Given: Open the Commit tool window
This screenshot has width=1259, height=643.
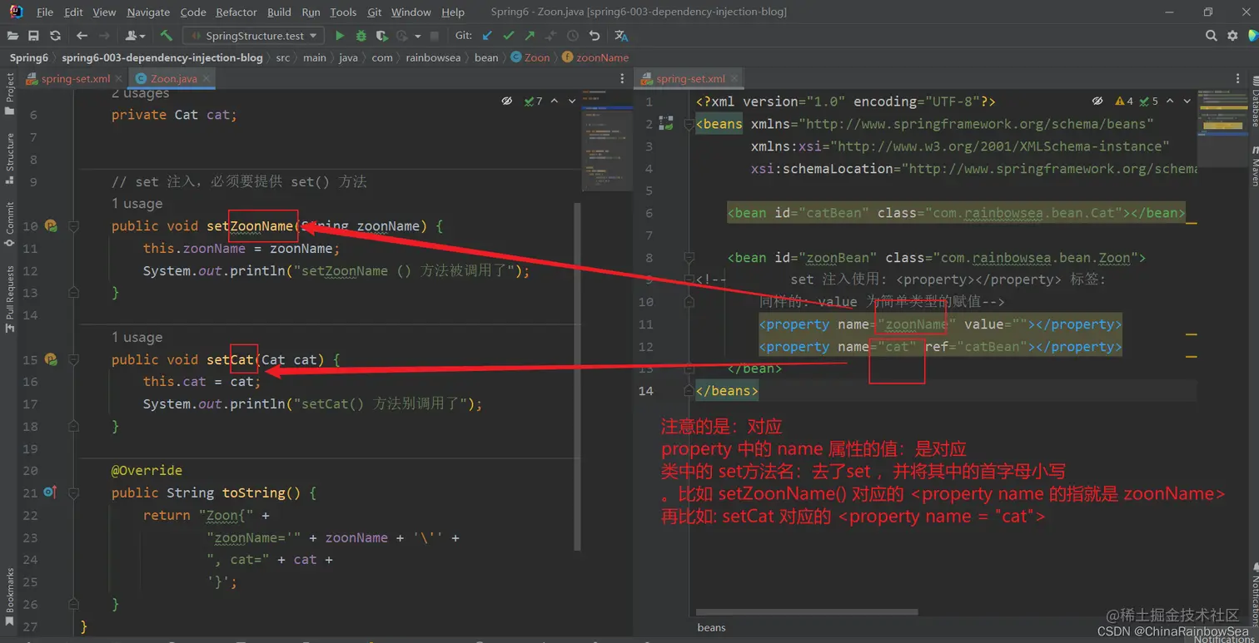Looking at the screenshot, I should click(x=9, y=225).
